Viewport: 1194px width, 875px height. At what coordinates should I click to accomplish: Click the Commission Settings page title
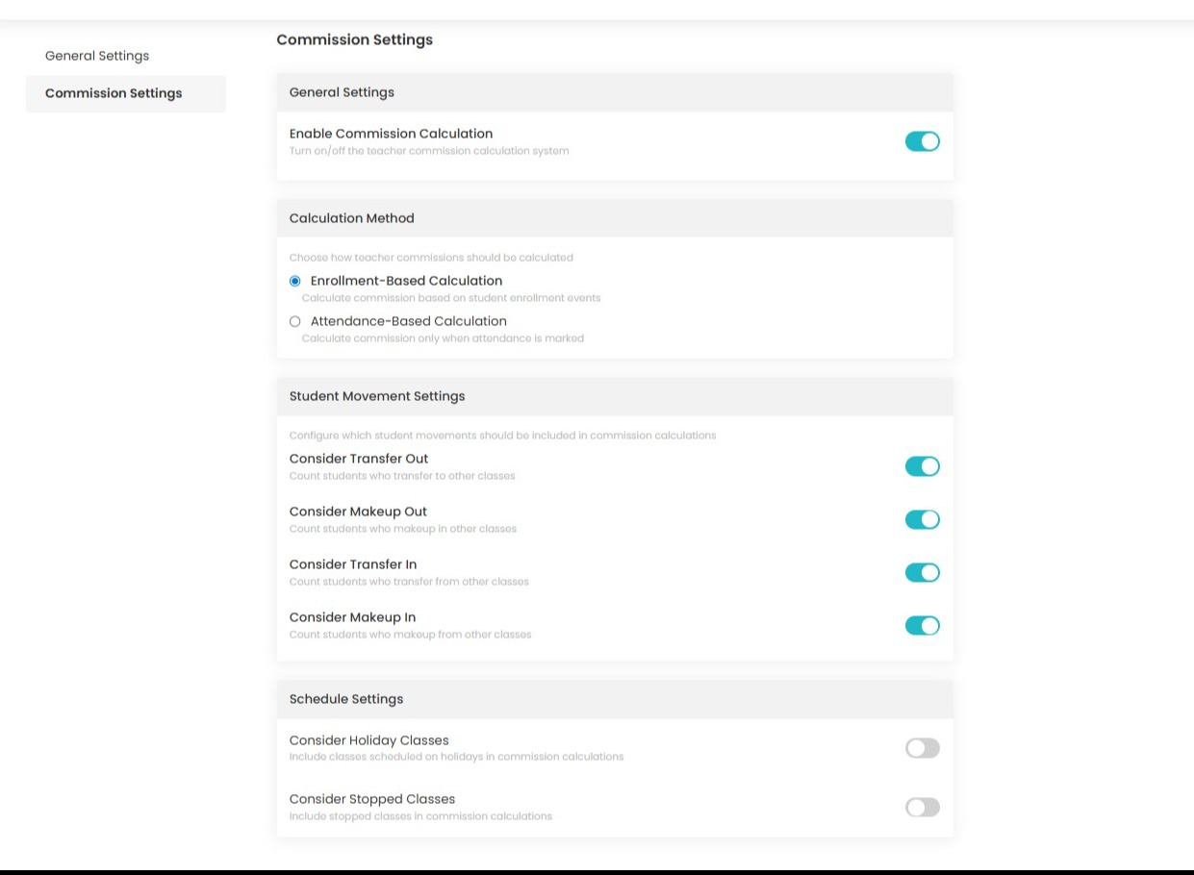(354, 39)
